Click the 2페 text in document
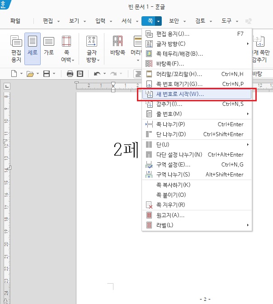Screen dimensions: 273x304 tap(126, 149)
